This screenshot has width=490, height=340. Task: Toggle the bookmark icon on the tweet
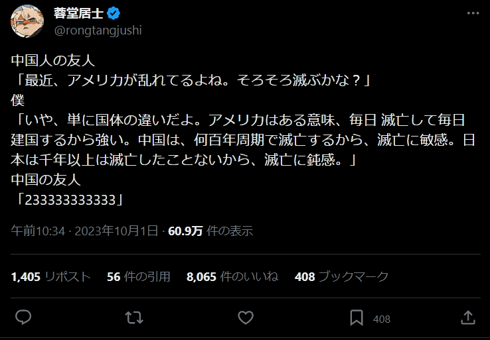point(357,318)
